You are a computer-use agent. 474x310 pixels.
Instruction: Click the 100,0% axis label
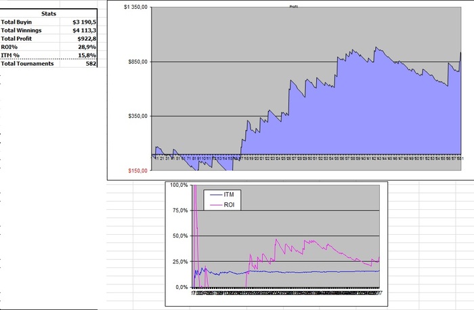[179, 185]
